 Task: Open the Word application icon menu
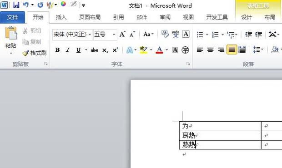(4, 5)
